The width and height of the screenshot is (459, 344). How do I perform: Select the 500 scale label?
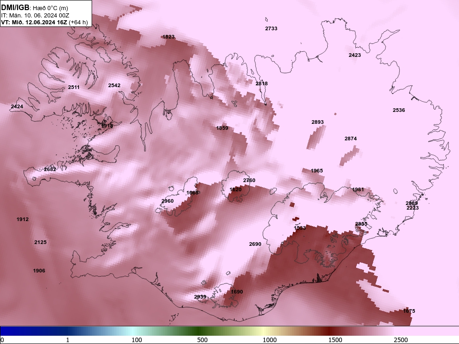tap(202, 340)
